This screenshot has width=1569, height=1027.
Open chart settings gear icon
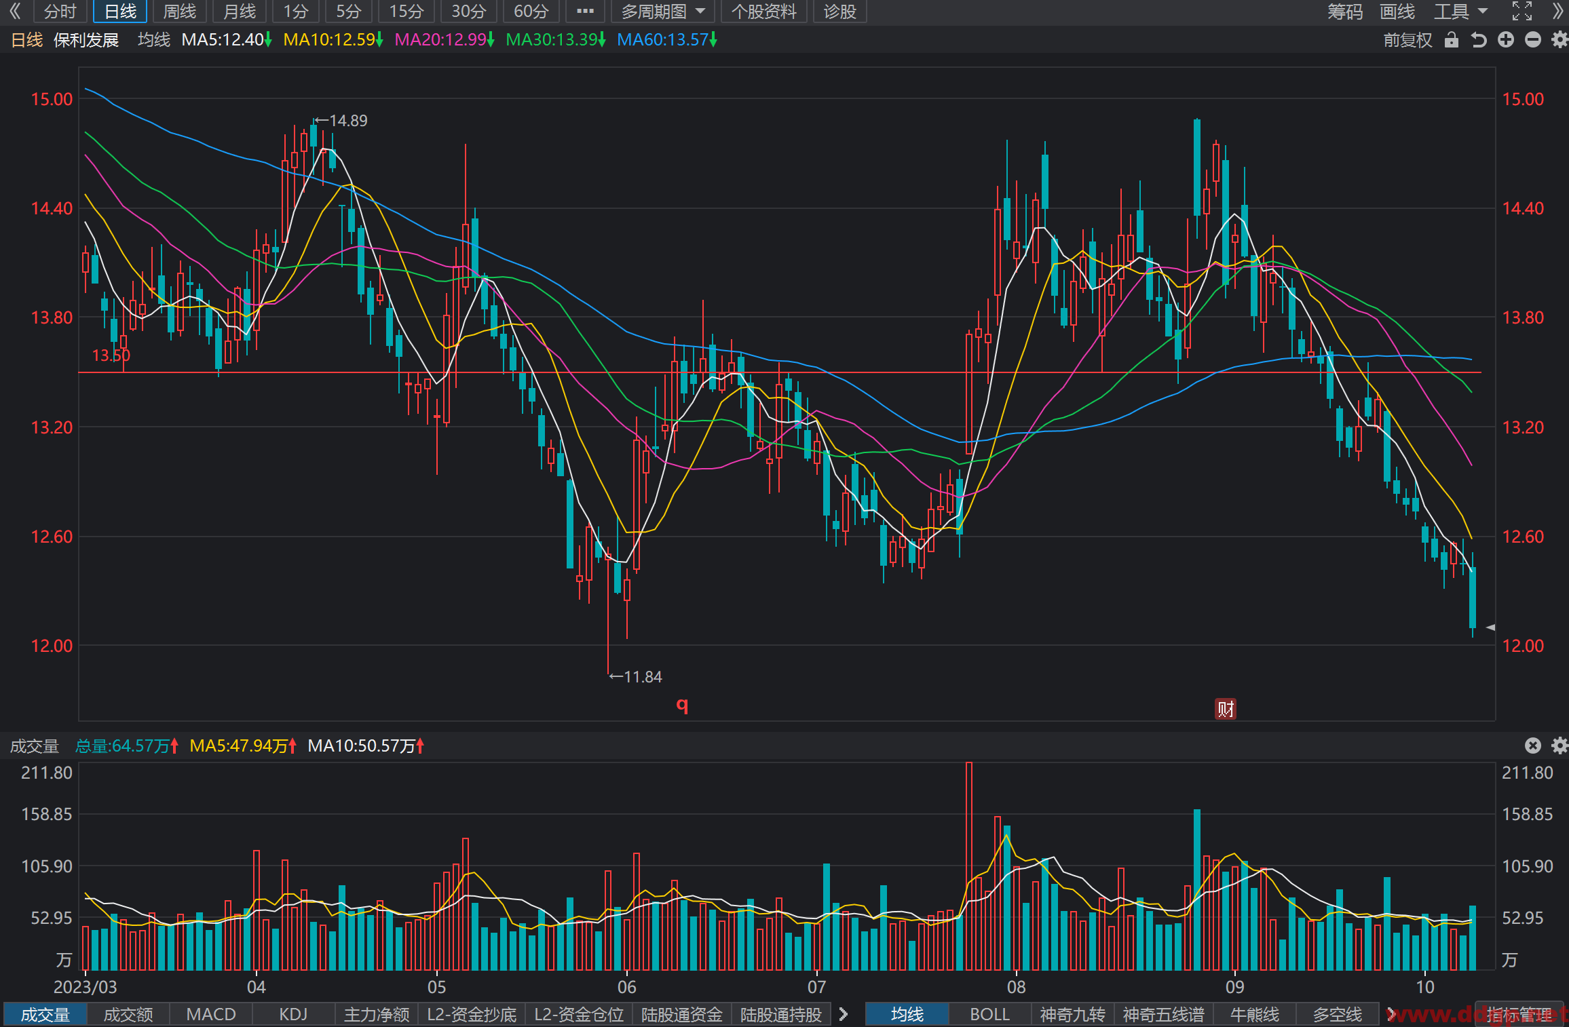click(1559, 40)
